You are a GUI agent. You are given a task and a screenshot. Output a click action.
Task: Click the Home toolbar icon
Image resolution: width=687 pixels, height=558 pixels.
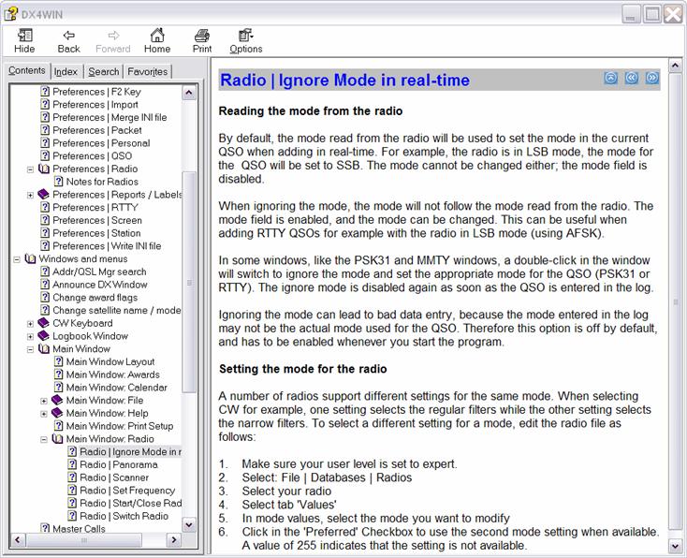click(157, 41)
